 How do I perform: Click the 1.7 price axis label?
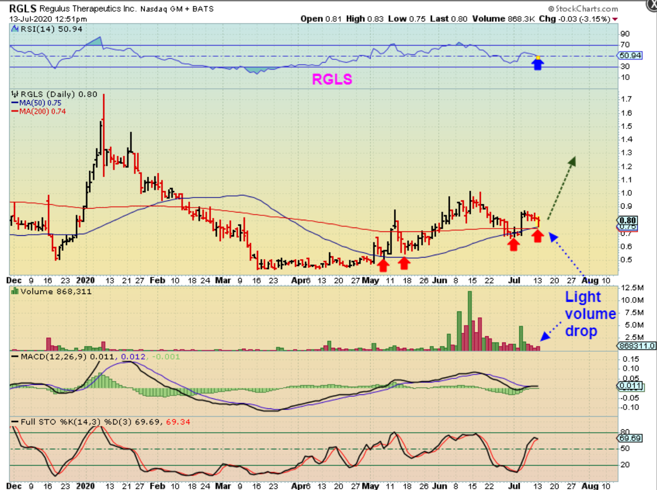coord(626,99)
